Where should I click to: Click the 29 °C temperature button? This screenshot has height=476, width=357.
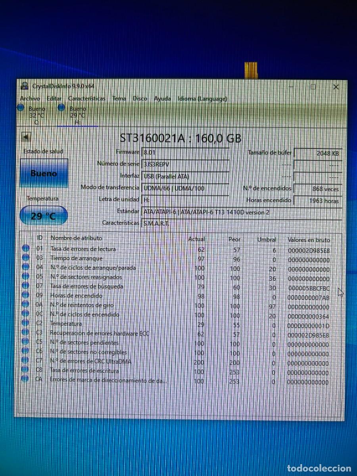pyautogui.click(x=44, y=216)
